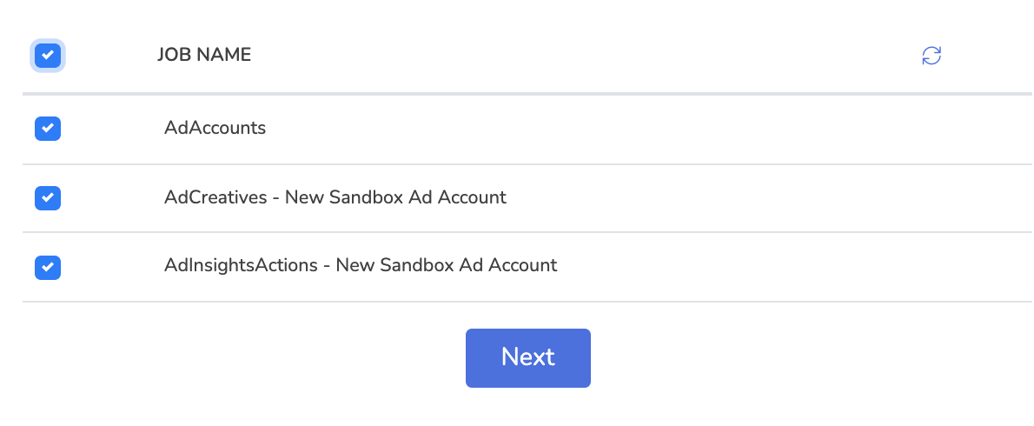Click the refresh jobs icon
1034x426 pixels.
pos(931,56)
